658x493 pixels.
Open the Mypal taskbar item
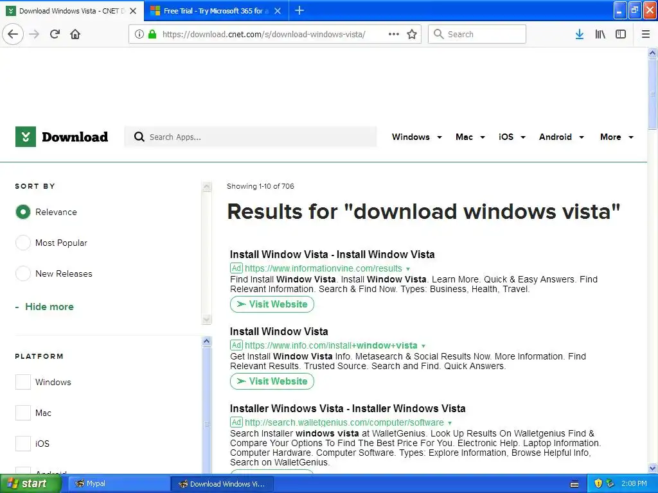118,484
